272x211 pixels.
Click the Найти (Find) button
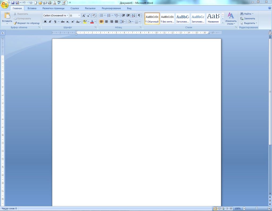click(247, 14)
